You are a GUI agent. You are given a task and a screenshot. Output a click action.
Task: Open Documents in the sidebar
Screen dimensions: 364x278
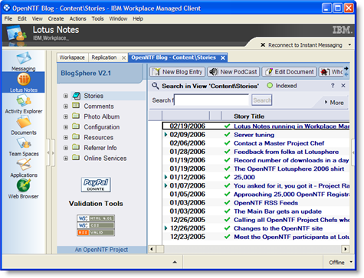[x=24, y=125]
